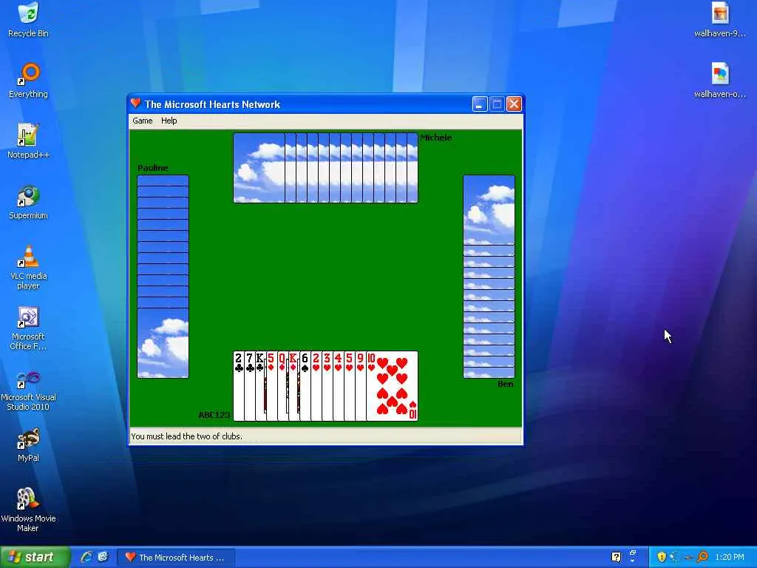Image resolution: width=757 pixels, height=568 pixels.
Task: Choose the two of hearts card
Action: 316,386
